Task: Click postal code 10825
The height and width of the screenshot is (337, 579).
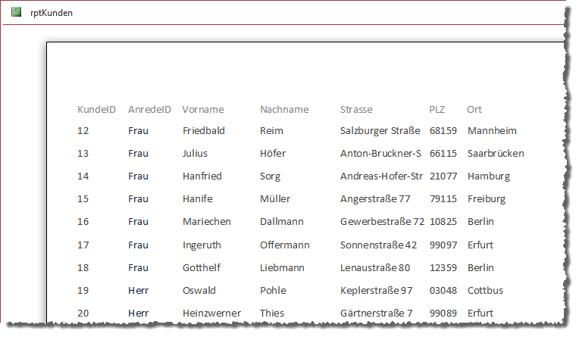Action: (443, 222)
